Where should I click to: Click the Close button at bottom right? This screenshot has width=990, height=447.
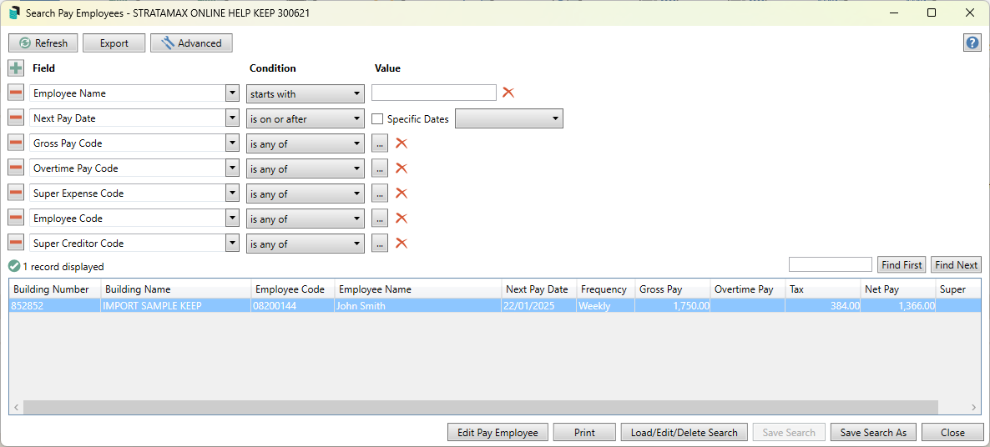pyautogui.click(x=952, y=433)
